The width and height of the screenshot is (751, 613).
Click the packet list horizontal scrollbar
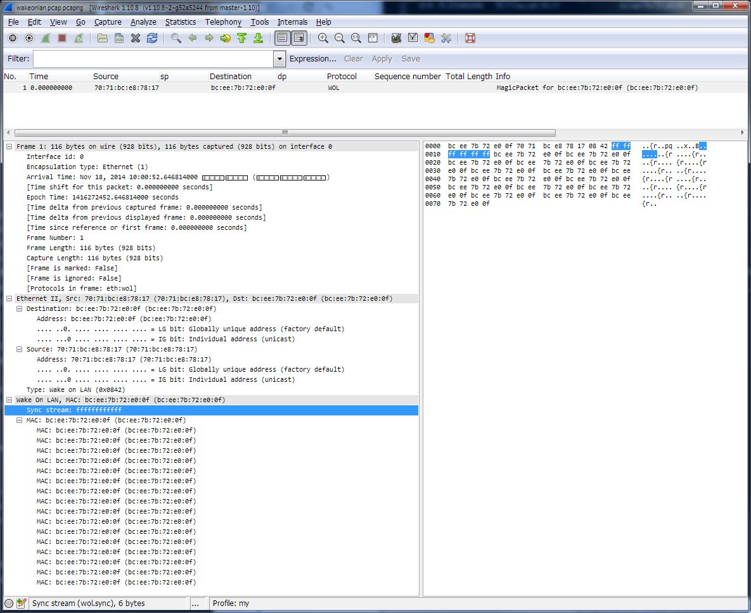pyautogui.click(x=285, y=133)
